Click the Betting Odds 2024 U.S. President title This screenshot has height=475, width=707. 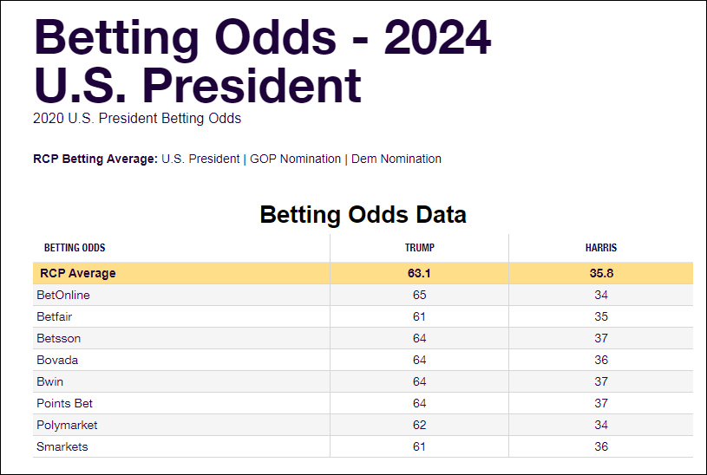pyautogui.click(x=262, y=61)
